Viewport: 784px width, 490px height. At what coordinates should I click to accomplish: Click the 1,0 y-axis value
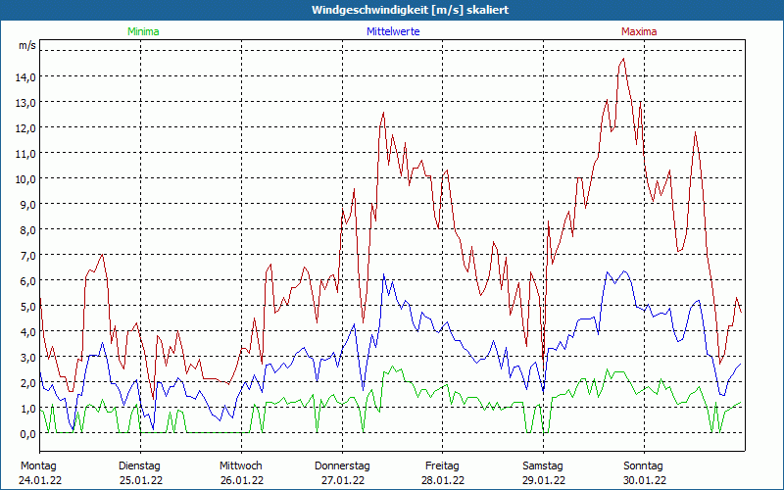[x=27, y=409]
